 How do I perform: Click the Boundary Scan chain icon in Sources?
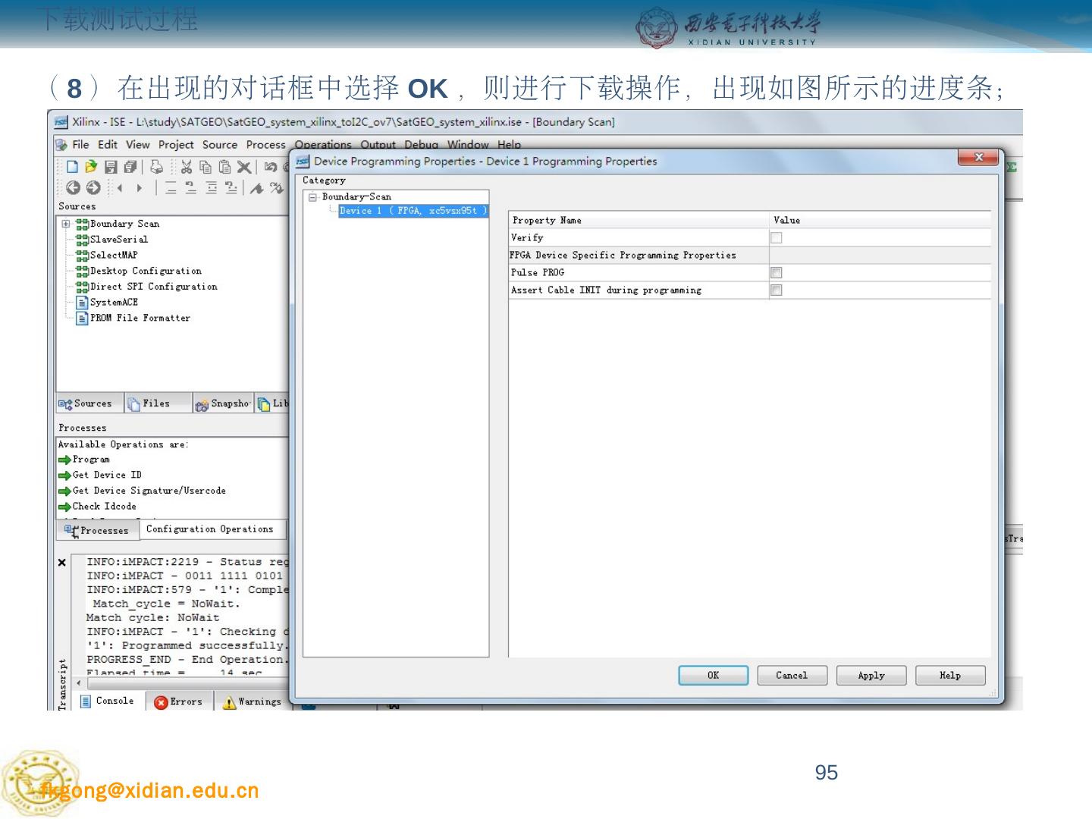point(83,224)
